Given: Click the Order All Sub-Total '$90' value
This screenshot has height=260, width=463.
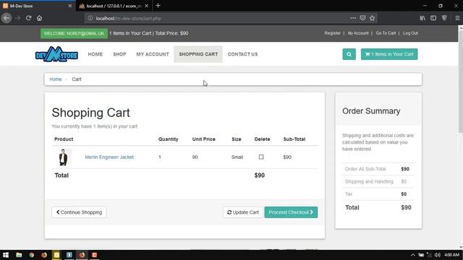Looking at the screenshot, I should (x=405, y=169).
